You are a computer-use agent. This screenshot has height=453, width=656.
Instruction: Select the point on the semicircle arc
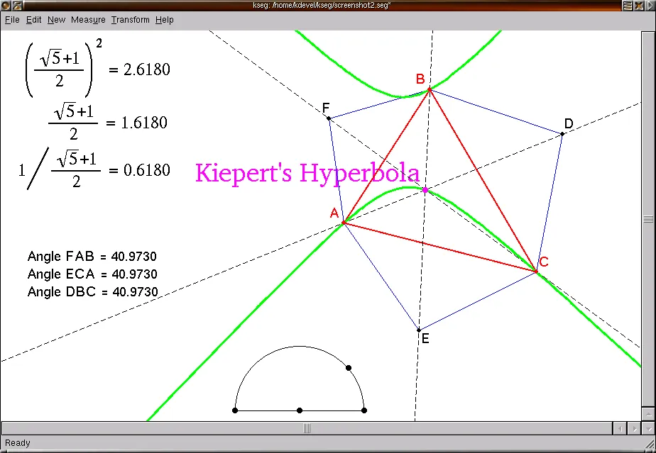tap(349, 367)
